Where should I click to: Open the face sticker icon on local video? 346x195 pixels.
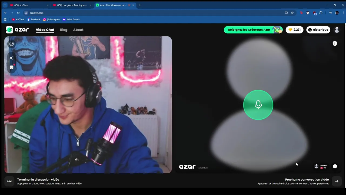tap(11, 67)
